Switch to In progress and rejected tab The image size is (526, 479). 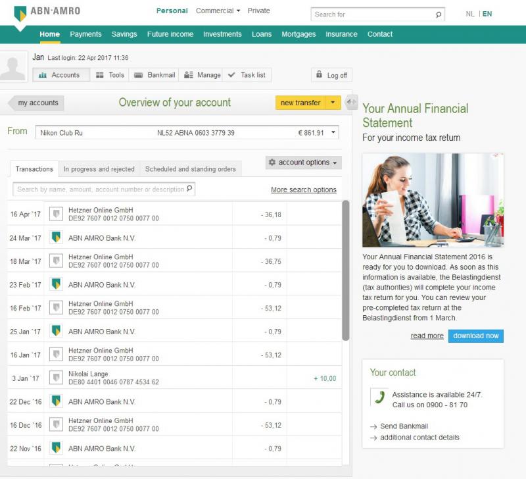(99, 169)
